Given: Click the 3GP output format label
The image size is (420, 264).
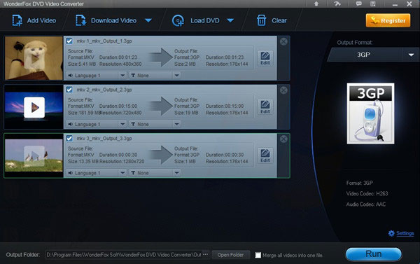Looking at the screenshot, I should pos(363,55).
